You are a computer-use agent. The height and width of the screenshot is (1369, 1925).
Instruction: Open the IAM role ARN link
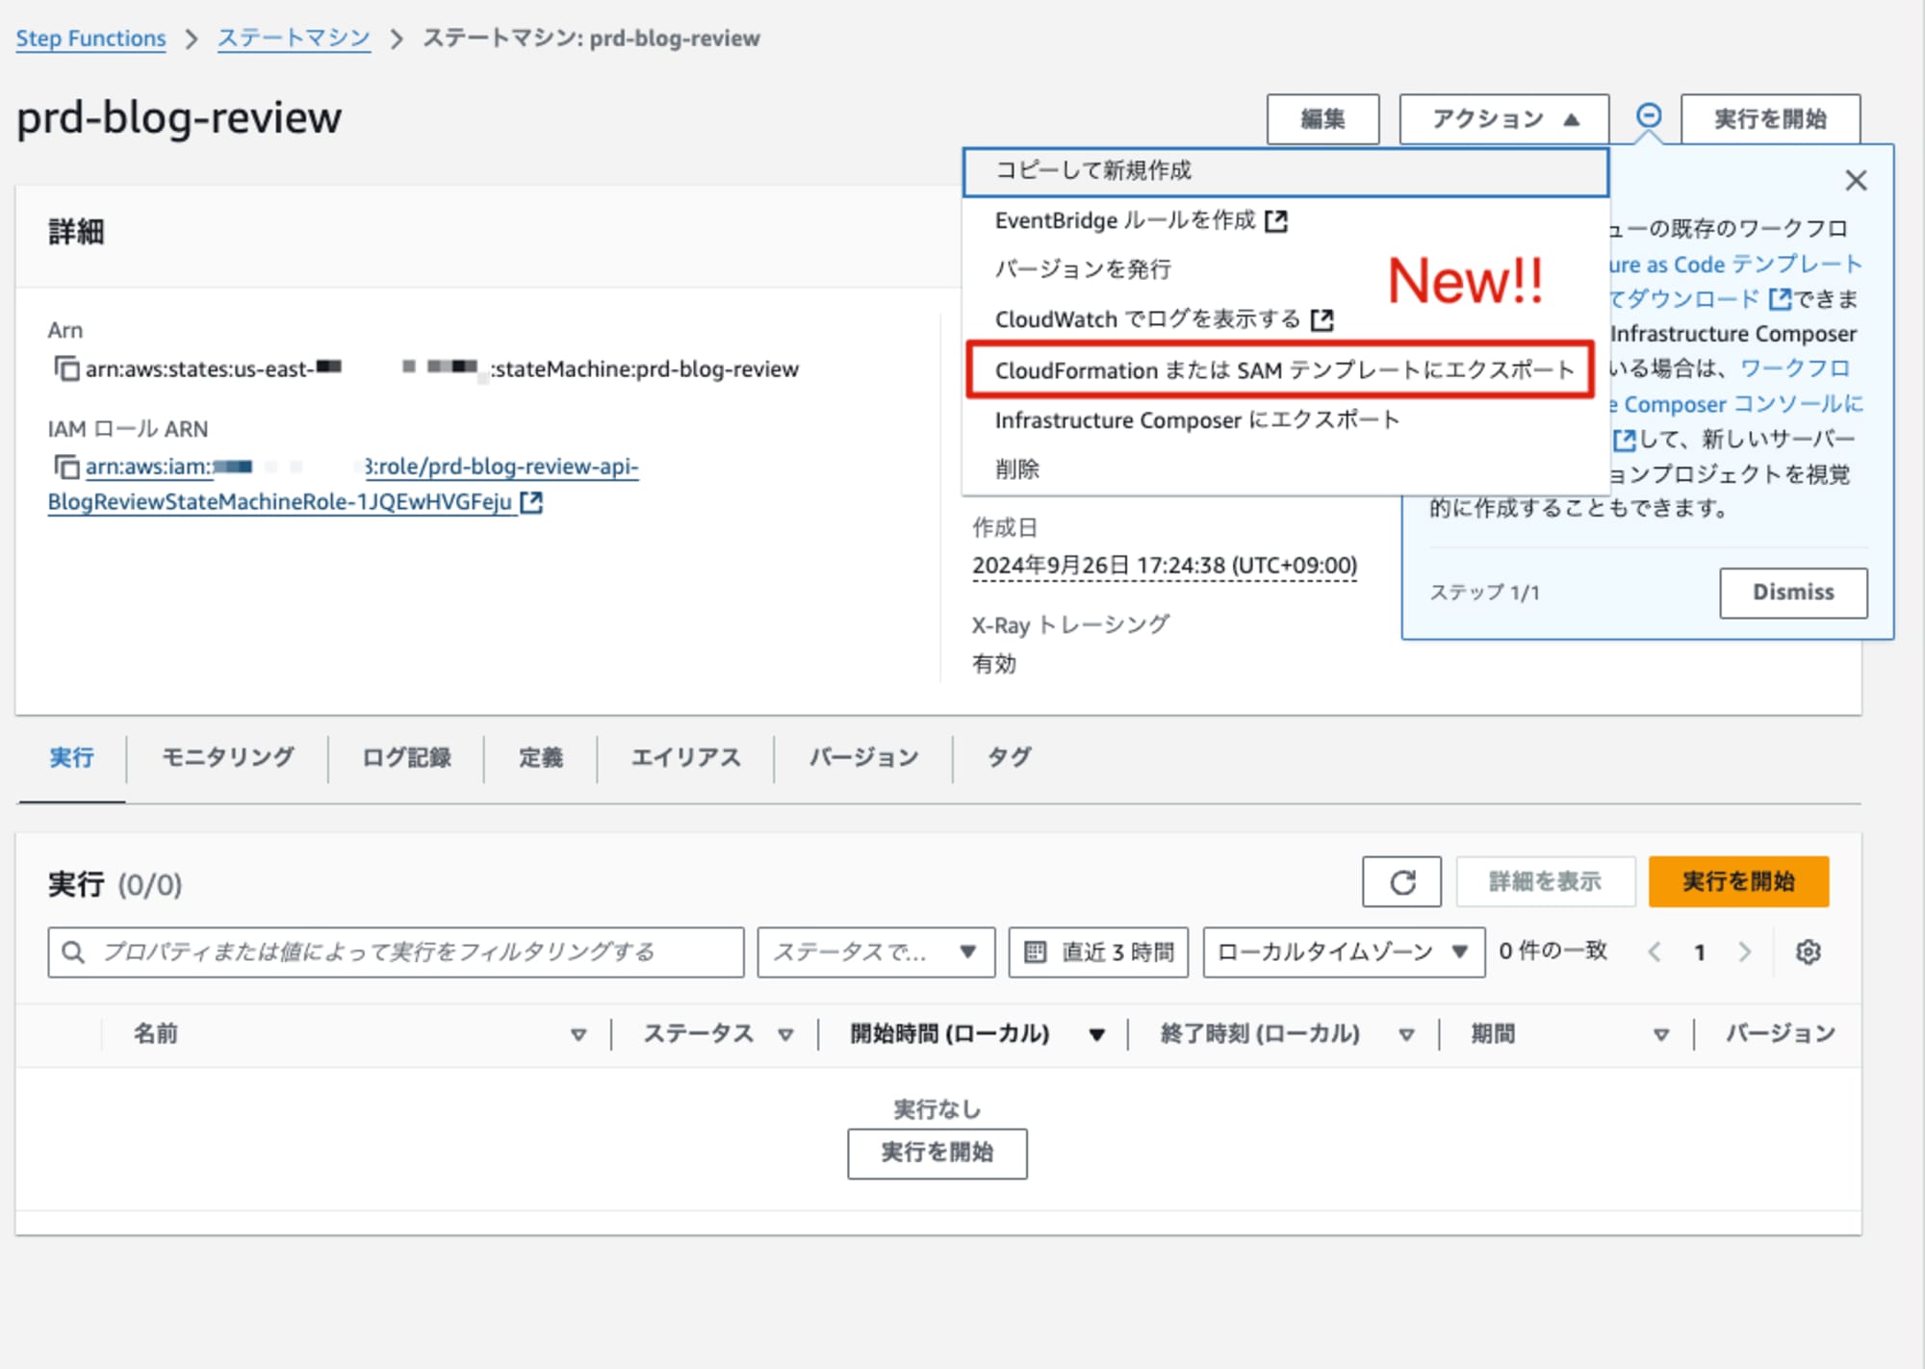tap(343, 484)
